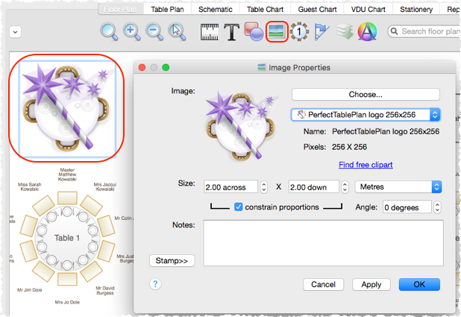Open the VDU Chart tab

368,10
